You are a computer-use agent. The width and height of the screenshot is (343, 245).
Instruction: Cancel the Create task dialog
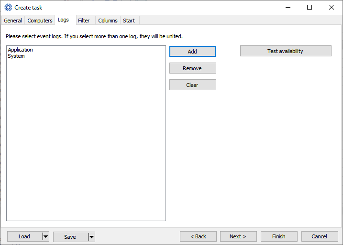pos(320,236)
